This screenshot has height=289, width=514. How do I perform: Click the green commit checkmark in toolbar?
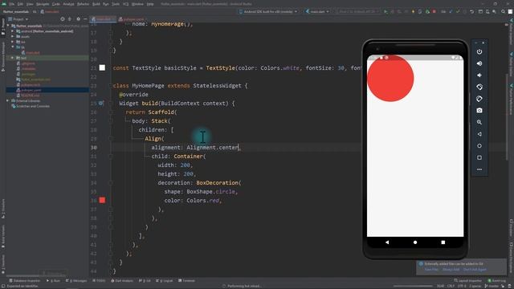458,11
